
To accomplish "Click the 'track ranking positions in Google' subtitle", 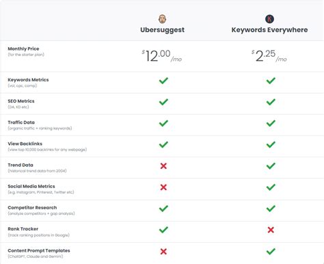I will 39,235.
